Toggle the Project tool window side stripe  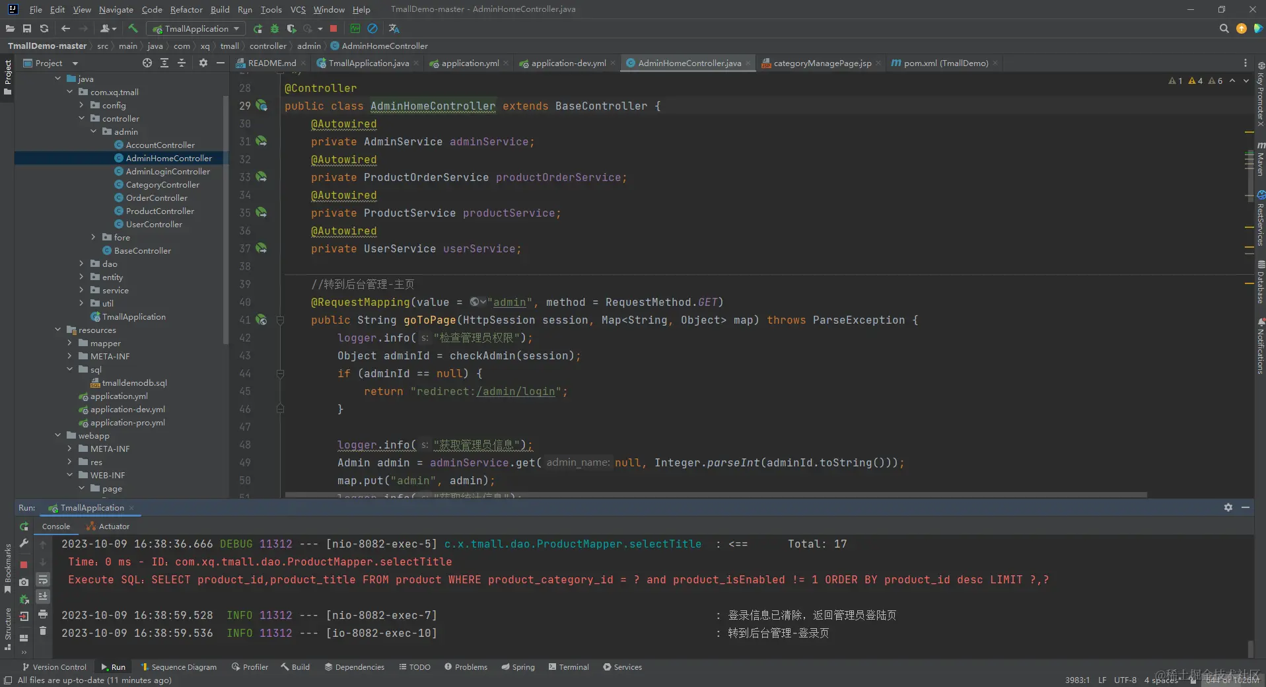[7, 77]
